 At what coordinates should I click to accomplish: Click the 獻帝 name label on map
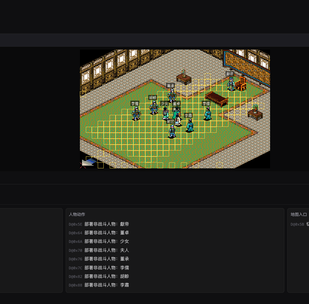tap(230, 74)
